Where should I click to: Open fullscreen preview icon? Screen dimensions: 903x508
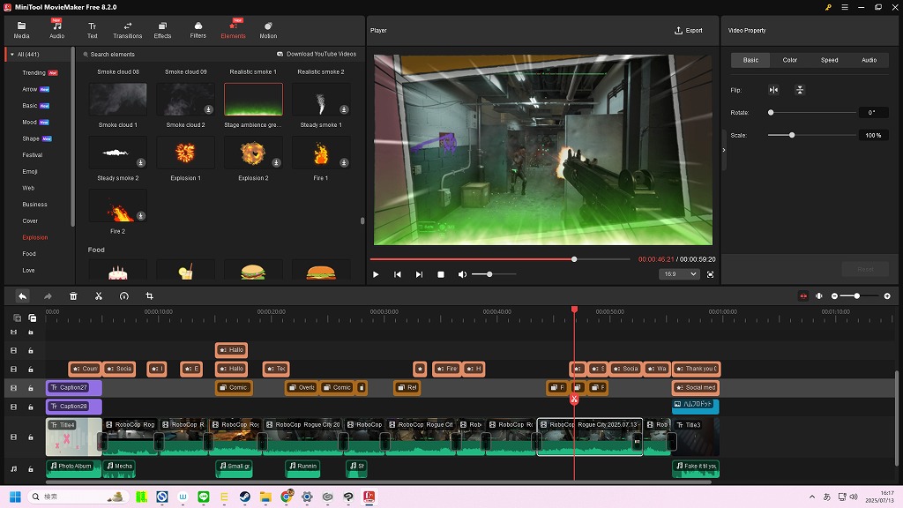(x=710, y=275)
